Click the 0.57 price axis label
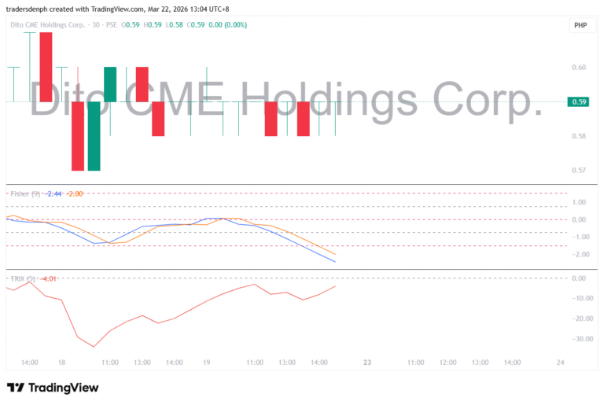The width and height of the screenshot is (604, 405). coord(580,170)
